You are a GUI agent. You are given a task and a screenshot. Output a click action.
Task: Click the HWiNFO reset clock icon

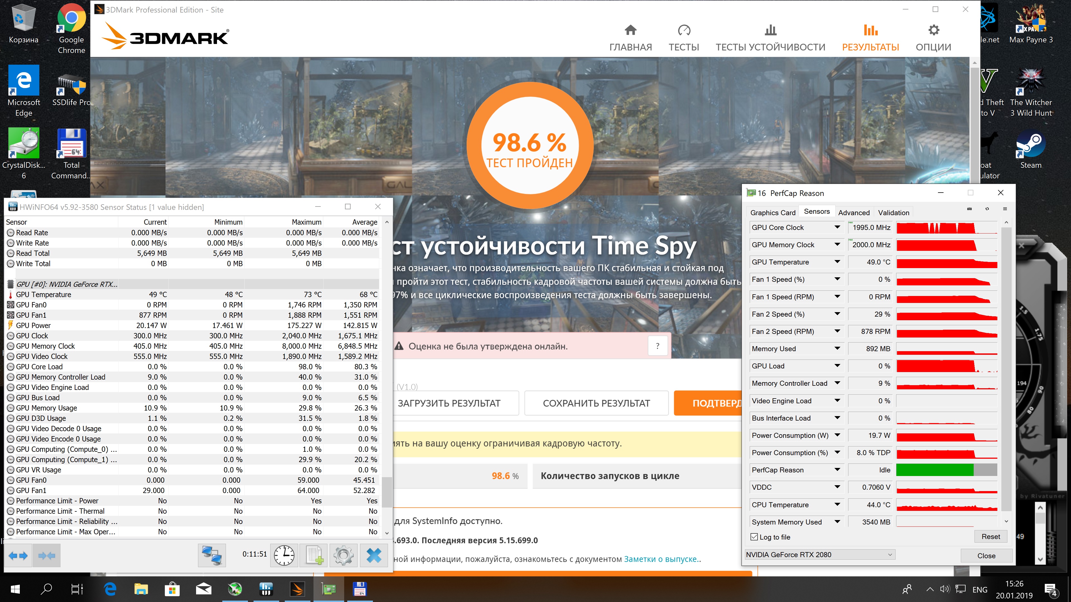click(x=284, y=555)
